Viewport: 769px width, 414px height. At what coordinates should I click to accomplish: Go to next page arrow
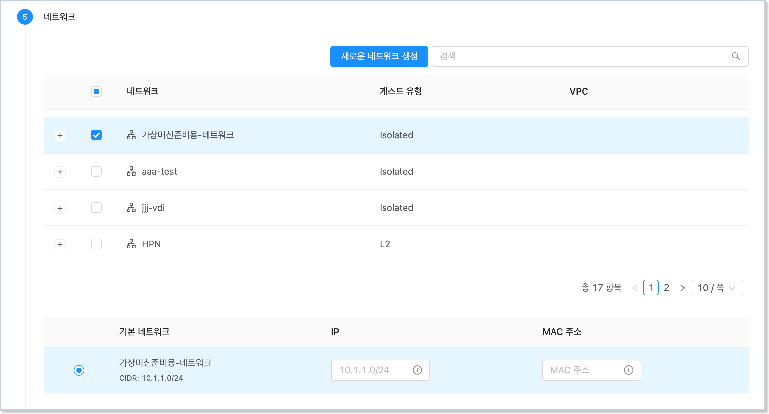point(683,288)
